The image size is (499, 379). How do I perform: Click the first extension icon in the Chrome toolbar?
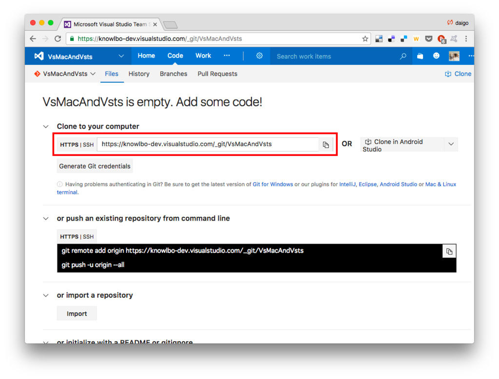(x=379, y=39)
